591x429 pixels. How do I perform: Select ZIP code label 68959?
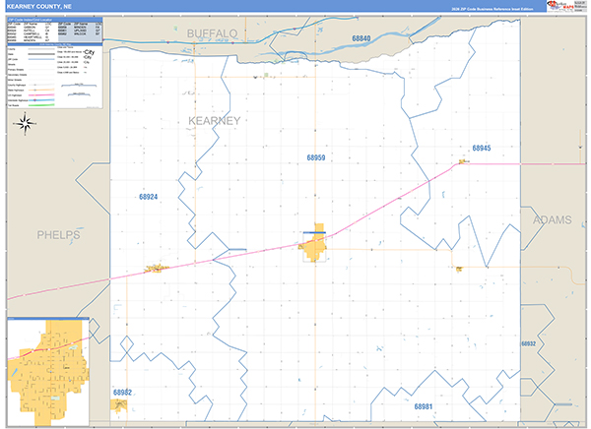pos(316,157)
